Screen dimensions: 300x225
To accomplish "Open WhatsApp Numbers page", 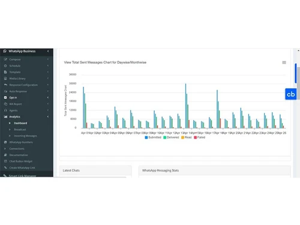I will pos(21,142).
